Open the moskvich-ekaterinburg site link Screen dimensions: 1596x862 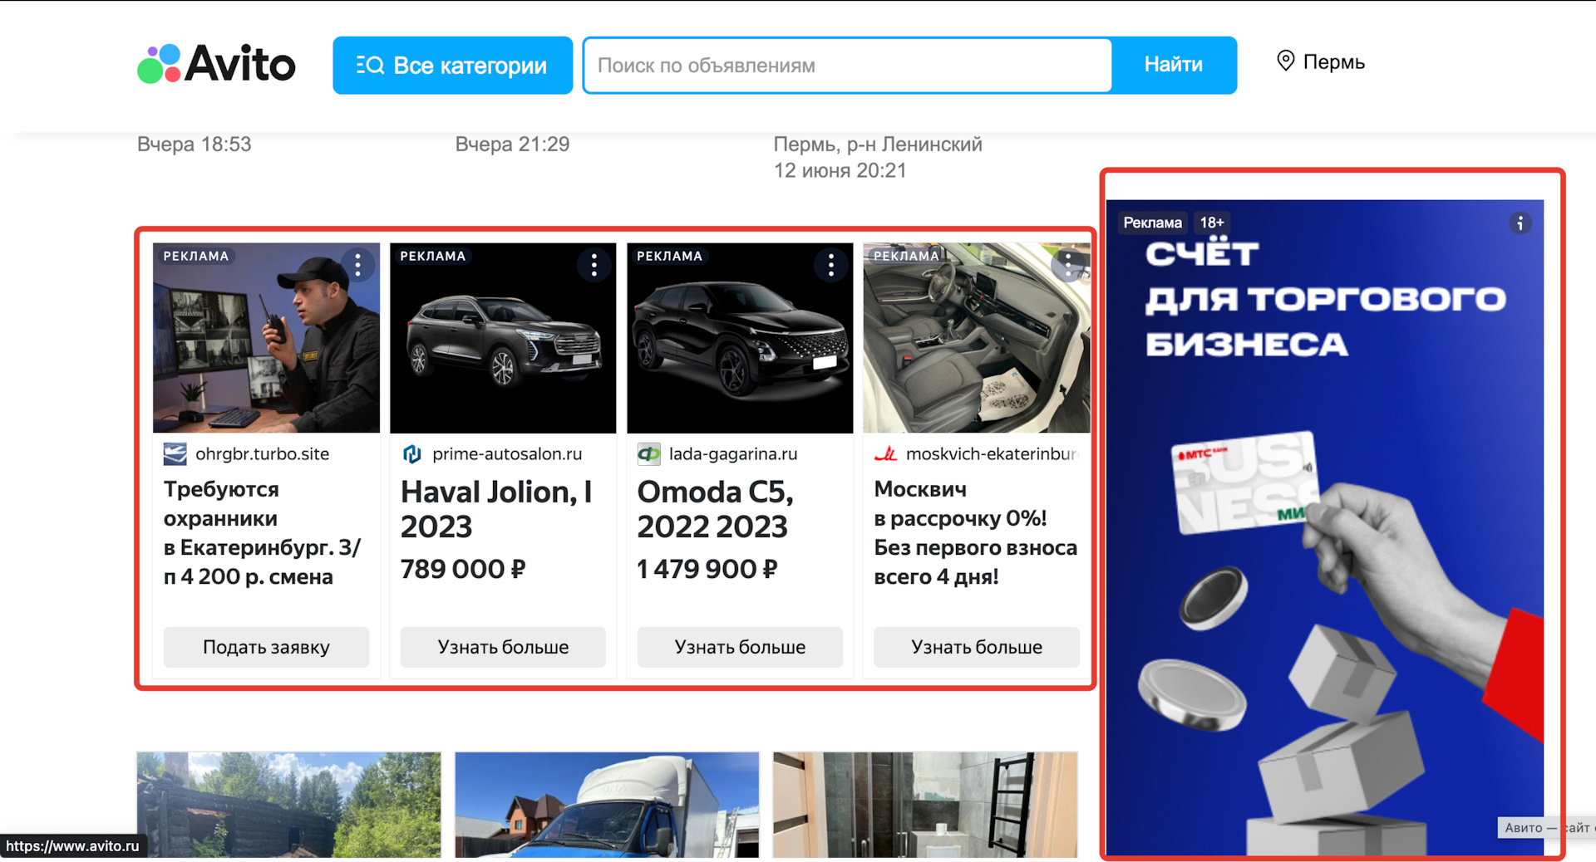(x=993, y=454)
